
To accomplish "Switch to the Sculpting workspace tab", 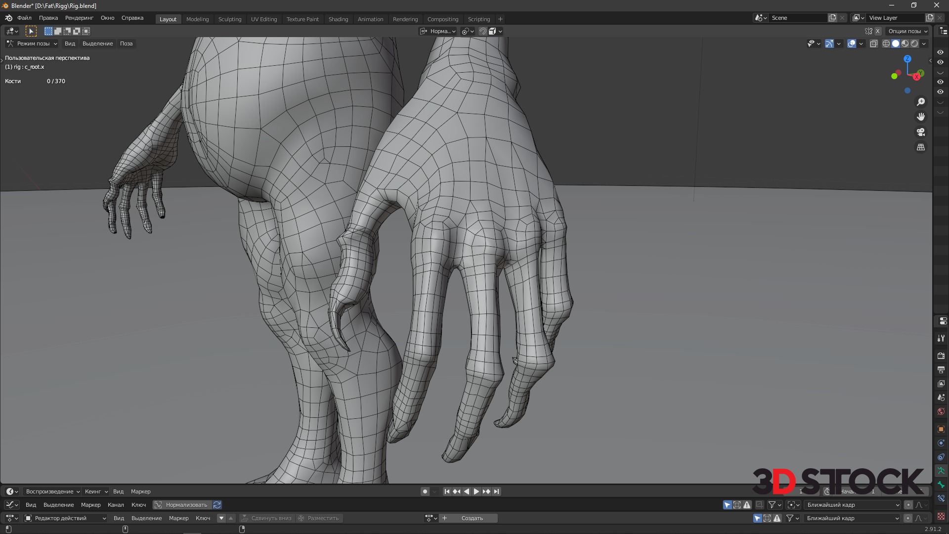I will (x=230, y=19).
